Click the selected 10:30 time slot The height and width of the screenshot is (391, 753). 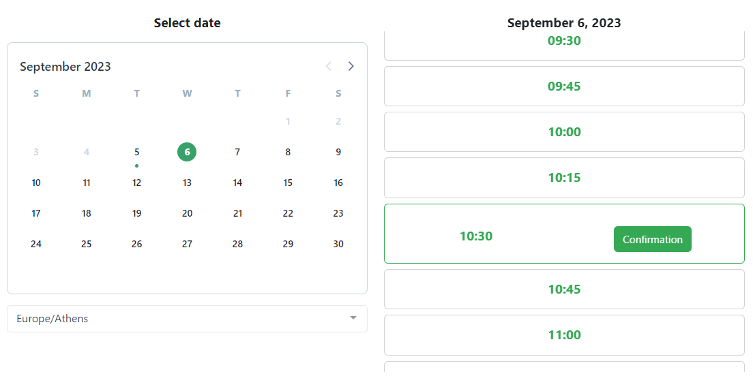pos(476,236)
